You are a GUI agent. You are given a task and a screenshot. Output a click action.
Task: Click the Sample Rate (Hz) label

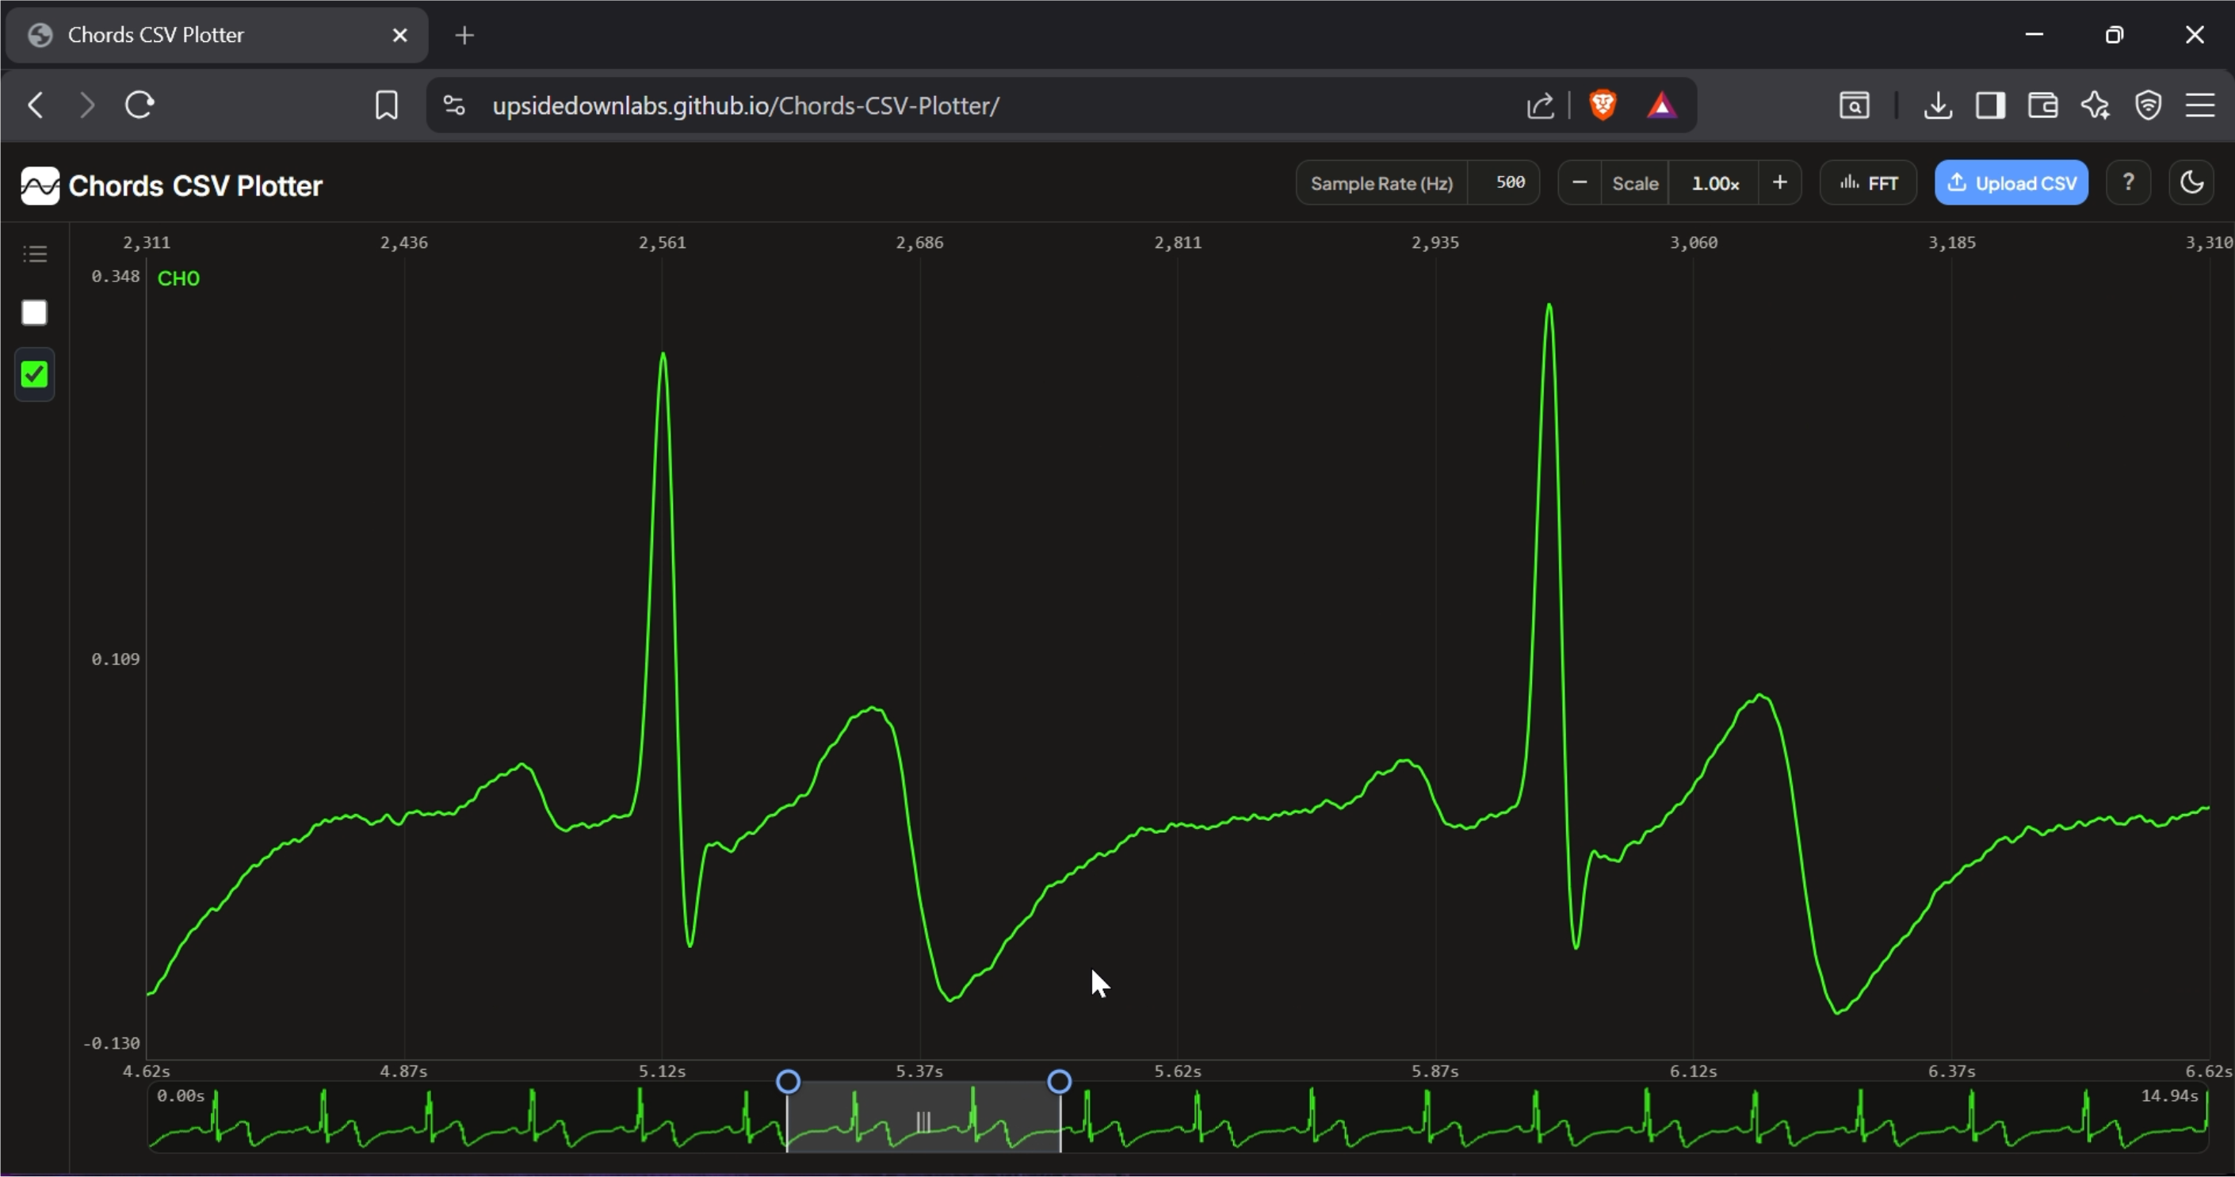tap(1381, 184)
